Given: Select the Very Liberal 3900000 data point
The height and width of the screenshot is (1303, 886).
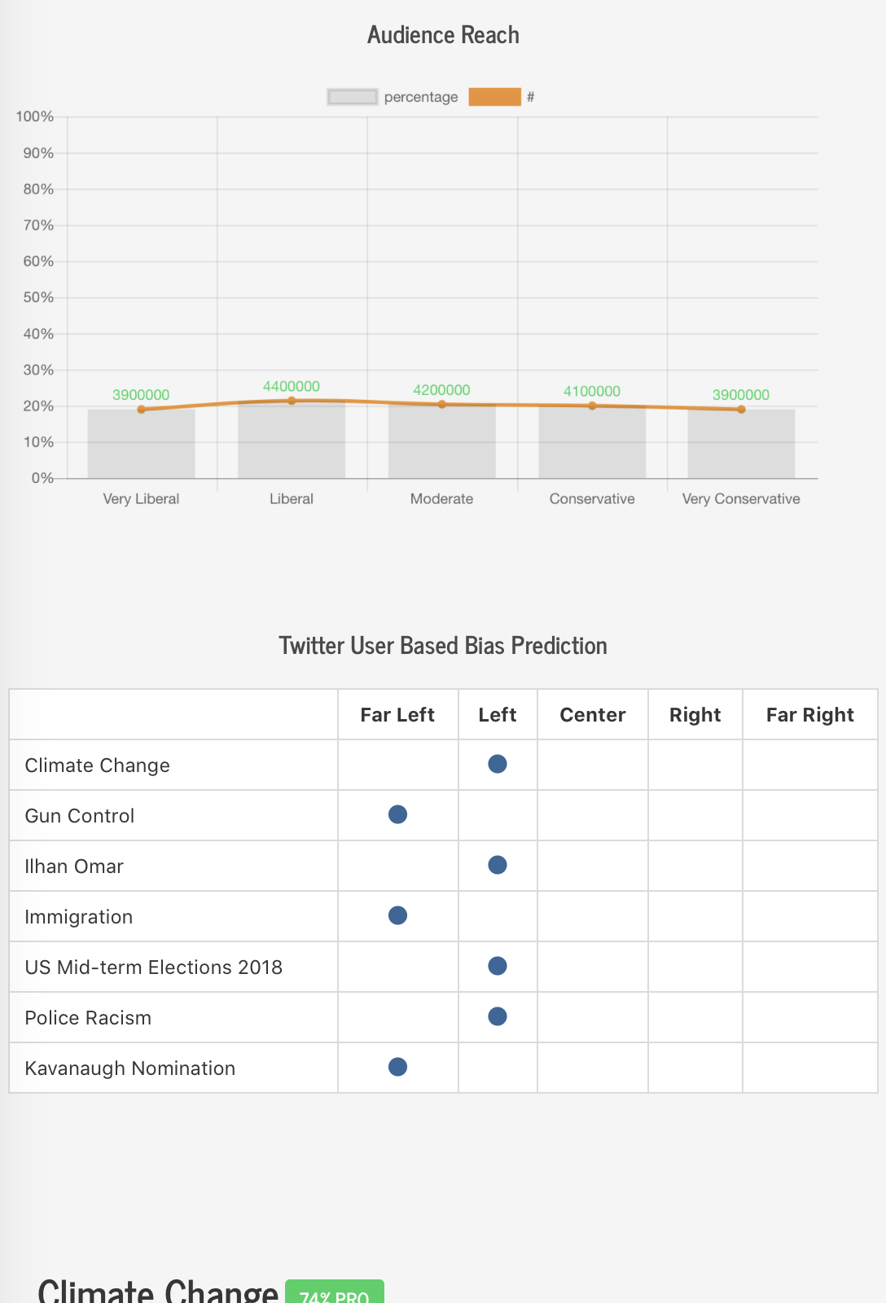Looking at the screenshot, I should coord(141,410).
